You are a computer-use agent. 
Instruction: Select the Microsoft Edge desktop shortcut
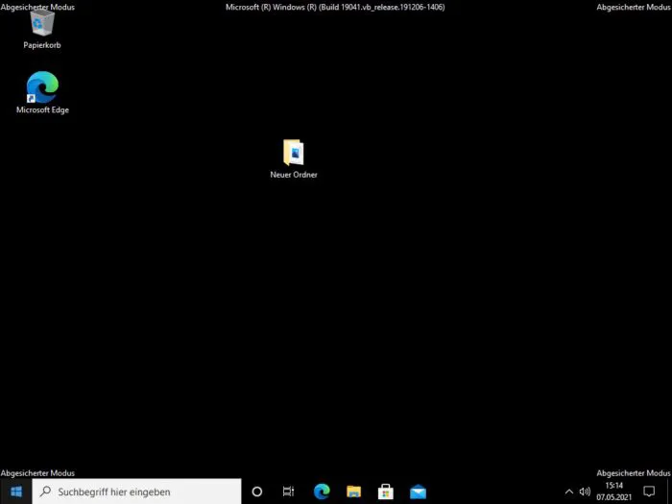[x=42, y=92]
